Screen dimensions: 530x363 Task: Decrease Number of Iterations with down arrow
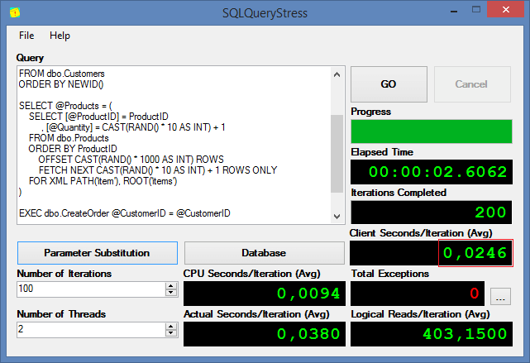171,293
